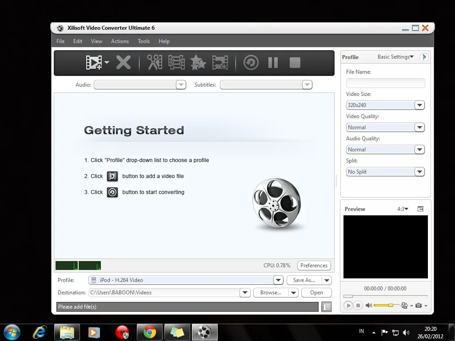455x341 pixels.
Task: Show hidden system tray icons
Action: [x=374, y=333]
